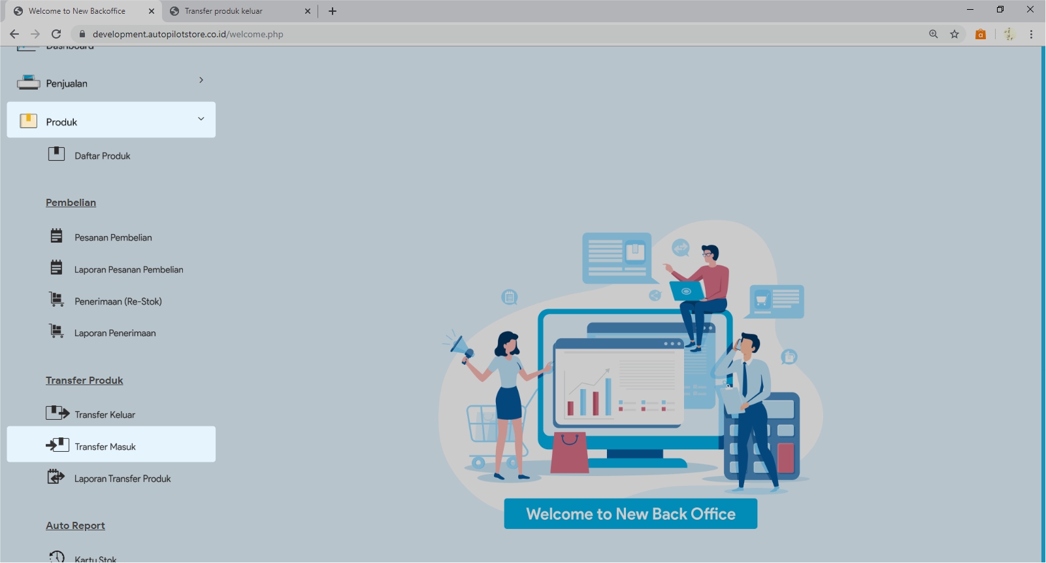Click the Transfer Keluar arrow icon
This screenshot has width=1046, height=563.
[57, 413]
